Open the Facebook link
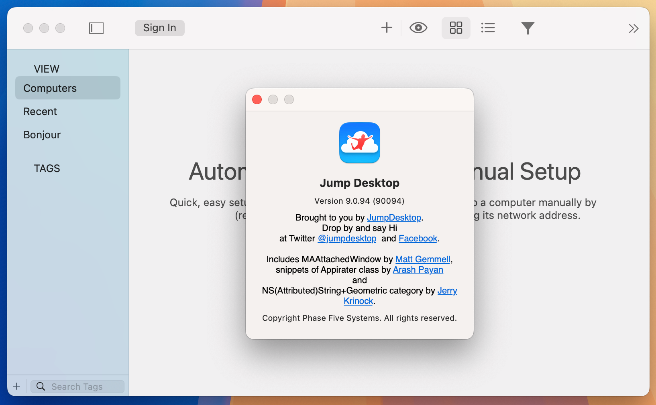The height and width of the screenshot is (405, 656). [418, 238]
